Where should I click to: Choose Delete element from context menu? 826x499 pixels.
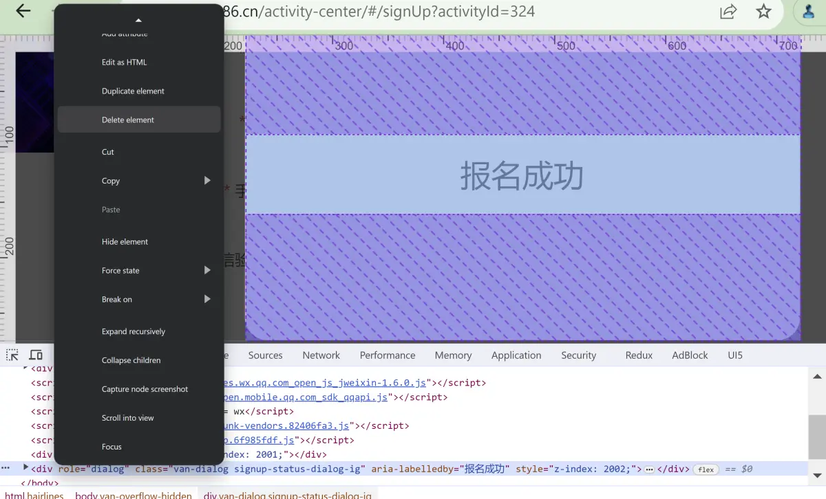(x=139, y=120)
